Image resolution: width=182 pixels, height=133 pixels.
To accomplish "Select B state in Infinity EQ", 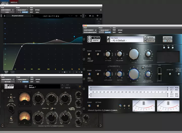I will (85, 16).
